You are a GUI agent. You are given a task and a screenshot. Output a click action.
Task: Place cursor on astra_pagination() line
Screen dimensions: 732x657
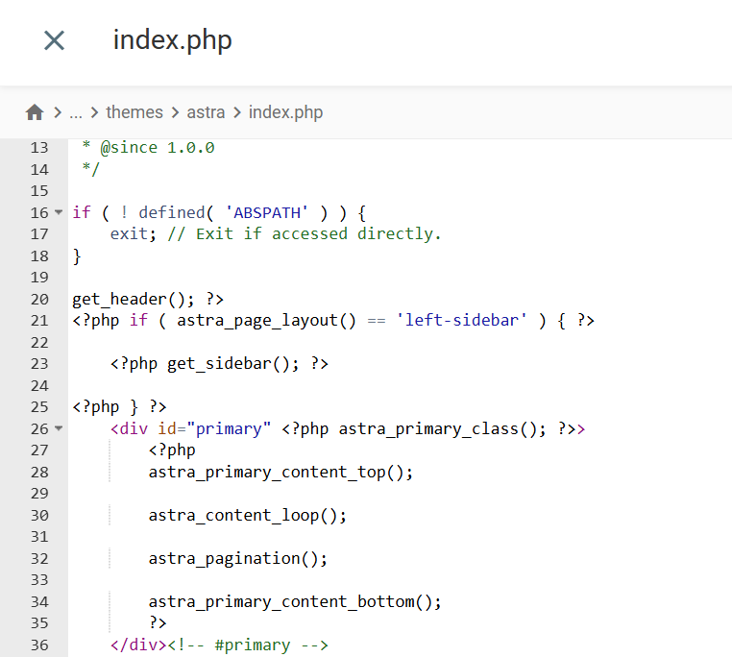point(237,558)
